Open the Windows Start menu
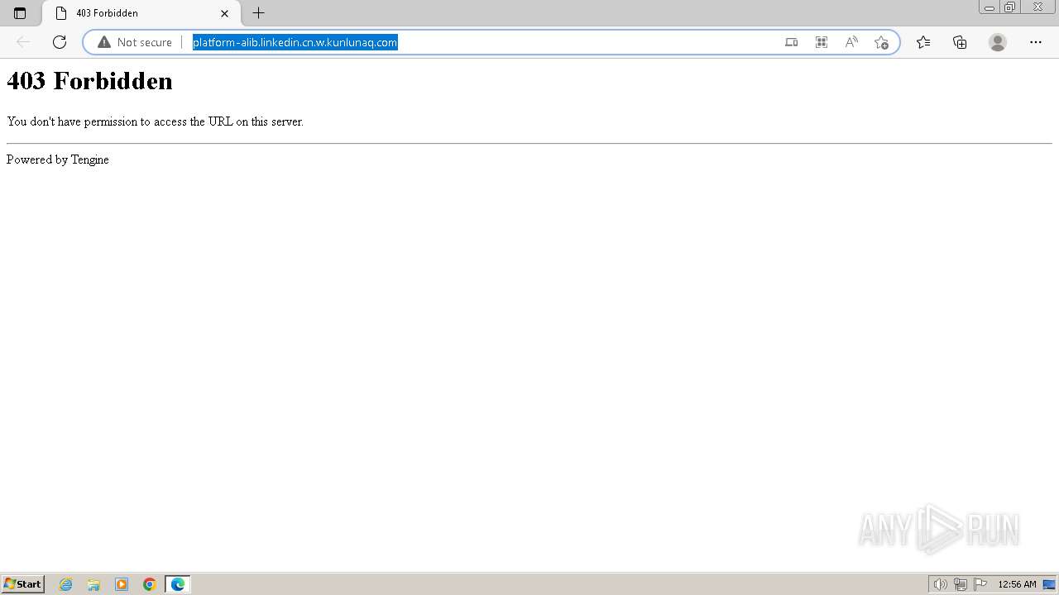 coord(22,584)
